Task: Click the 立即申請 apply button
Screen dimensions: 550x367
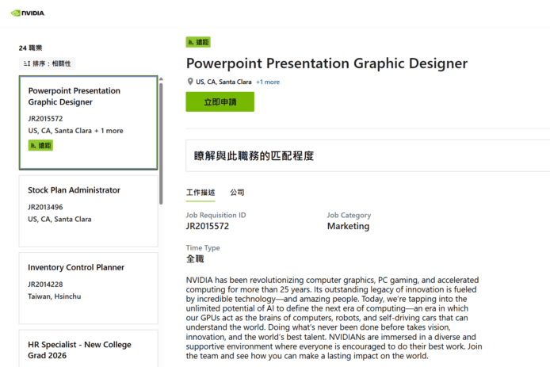Action: tap(220, 101)
